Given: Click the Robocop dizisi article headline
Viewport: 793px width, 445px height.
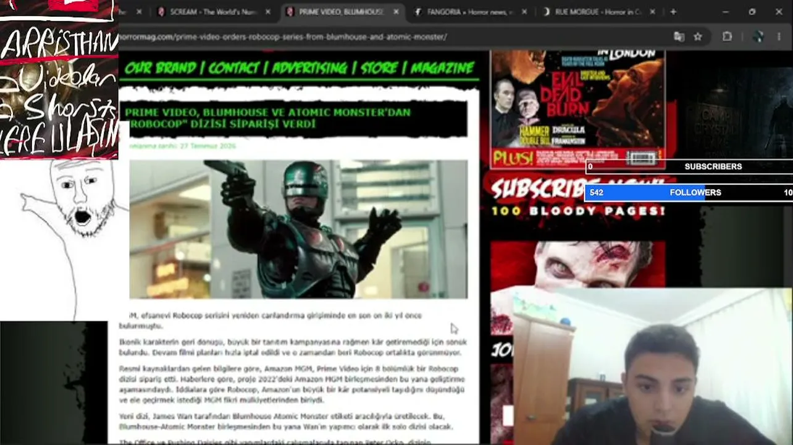Looking at the screenshot, I should coord(267,118).
